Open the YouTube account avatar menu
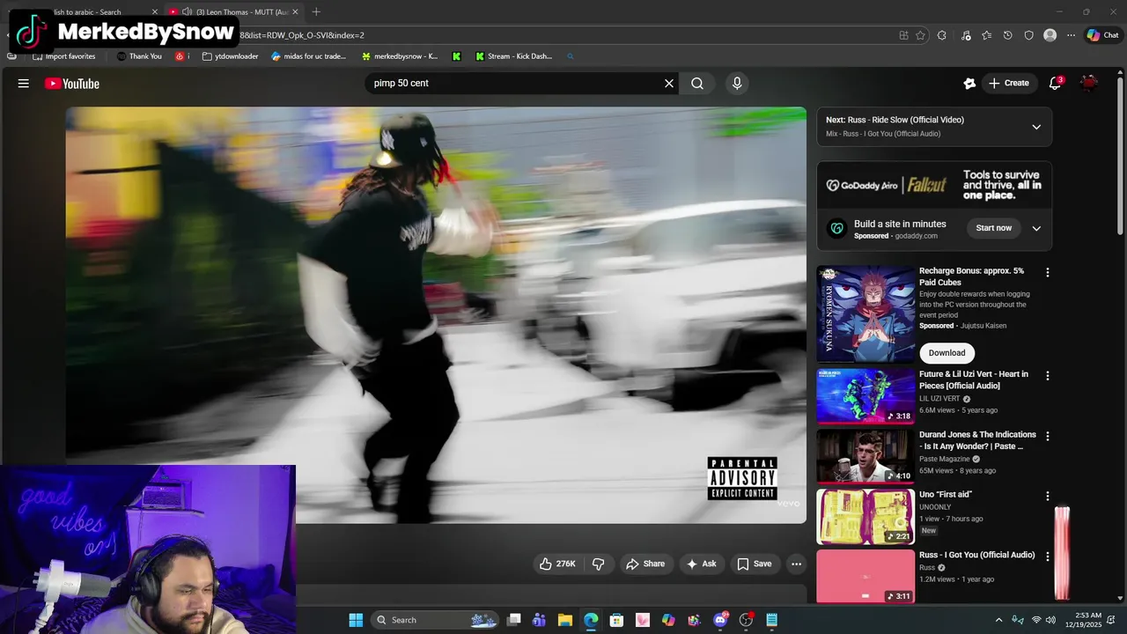 tap(1089, 84)
